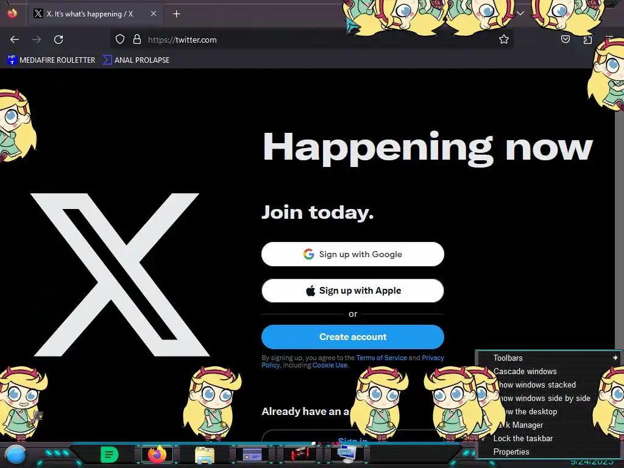Click the 'Join today.' heading

[317, 213]
